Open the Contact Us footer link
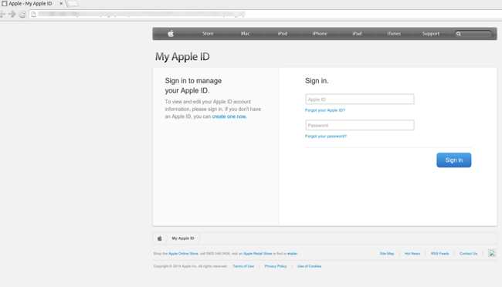 468,253
